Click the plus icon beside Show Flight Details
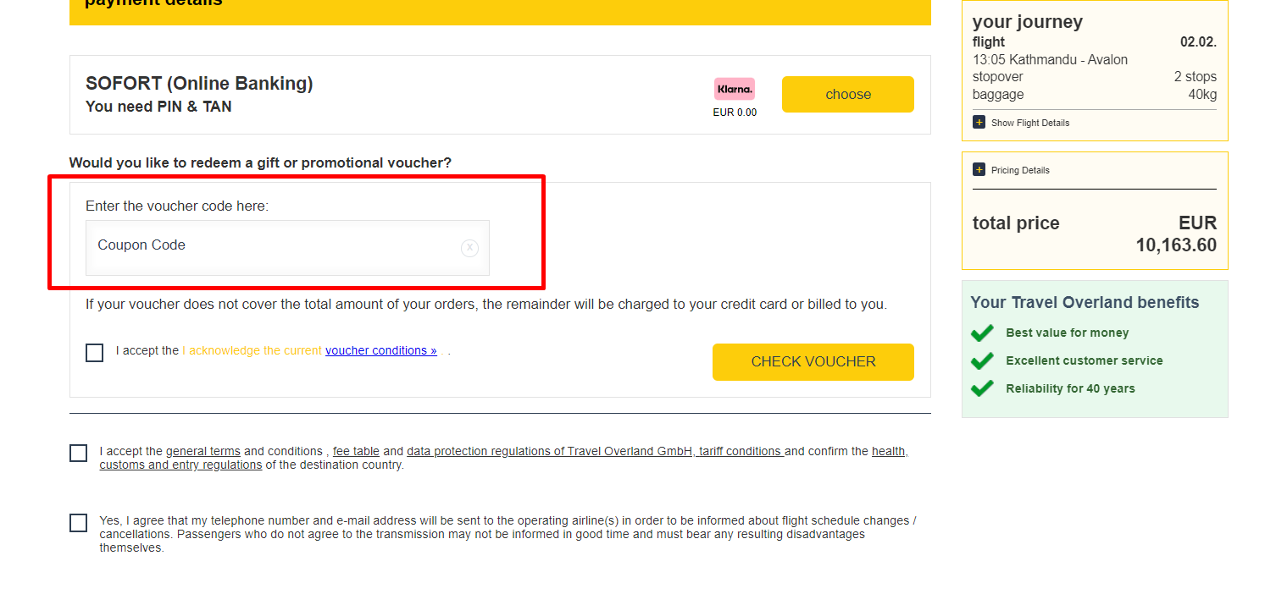The image size is (1276, 594). pos(979,123)
